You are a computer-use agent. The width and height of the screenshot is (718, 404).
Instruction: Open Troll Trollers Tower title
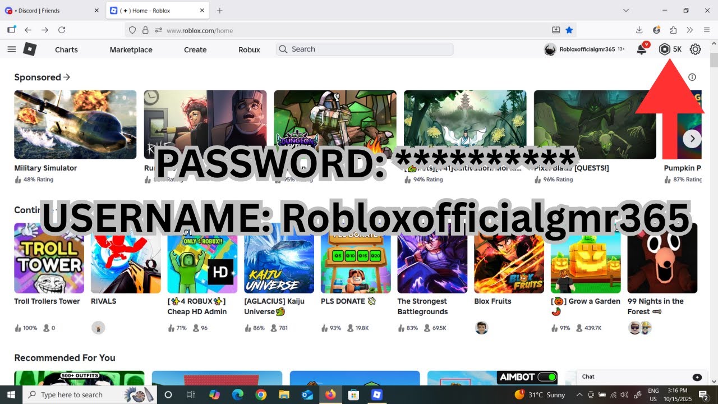pos(47,301)
